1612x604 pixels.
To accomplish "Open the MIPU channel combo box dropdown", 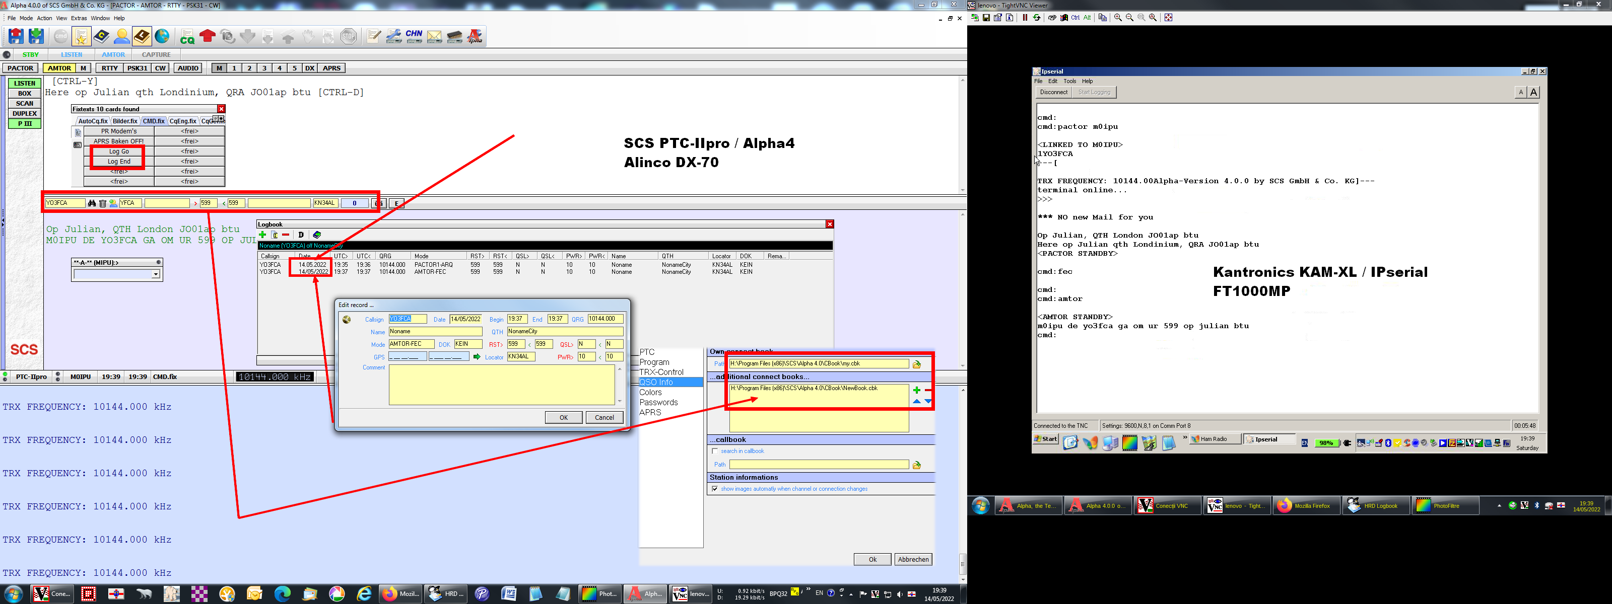I will (x=156, y=274).
